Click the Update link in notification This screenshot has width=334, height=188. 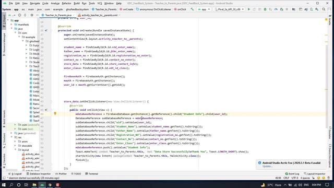[267, 166]
